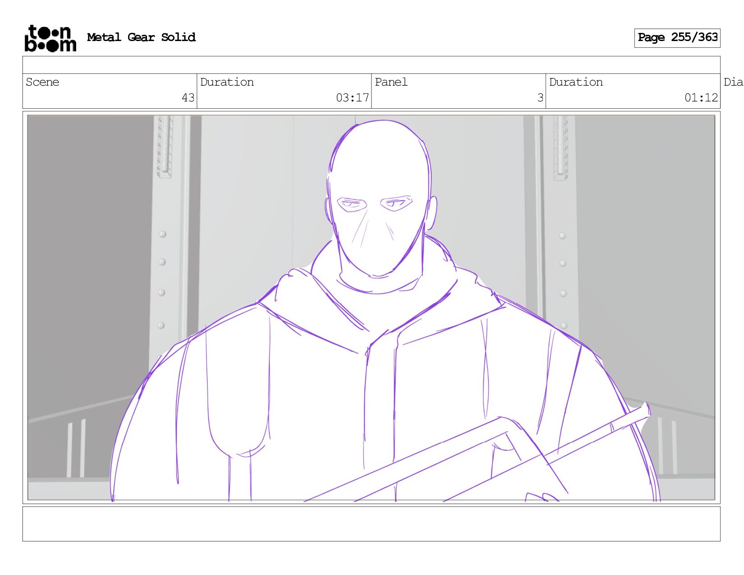Select the 'Metal Gear Solid' title text

pos(141,37)
